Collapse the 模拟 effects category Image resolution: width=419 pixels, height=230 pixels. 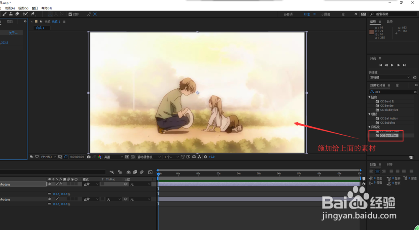click(370, 114)
